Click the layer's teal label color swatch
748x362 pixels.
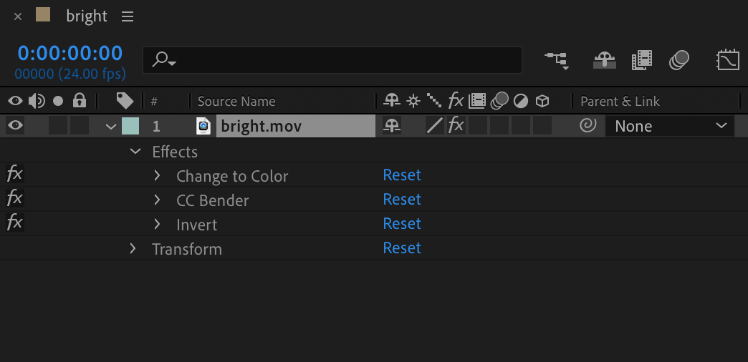click(x=130, y=127)
